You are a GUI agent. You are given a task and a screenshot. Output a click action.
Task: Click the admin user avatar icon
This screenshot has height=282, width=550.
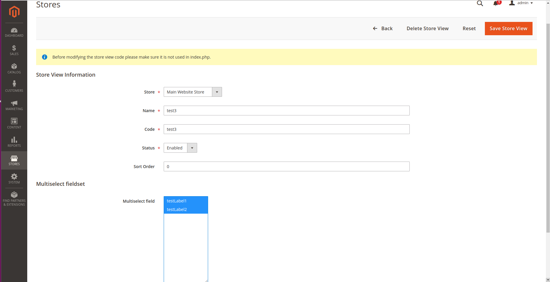click(x=512, y=3)
